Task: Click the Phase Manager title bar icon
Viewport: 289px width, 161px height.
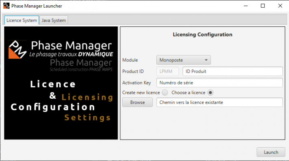Action: [6, 6]
